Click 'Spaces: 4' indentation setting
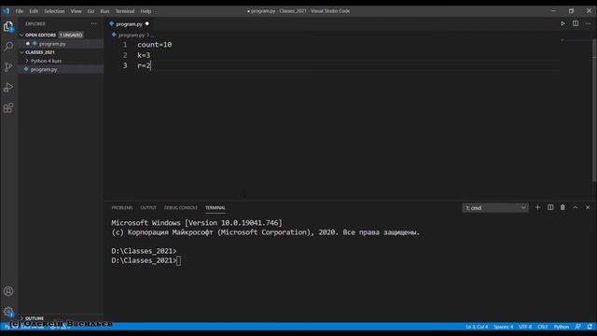597x336 pixels. pos(504,327)
